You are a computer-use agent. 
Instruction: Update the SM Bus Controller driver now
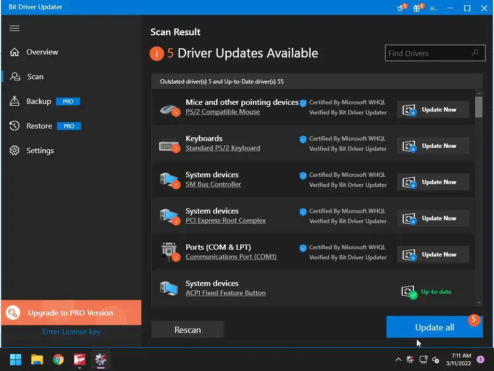433,182
